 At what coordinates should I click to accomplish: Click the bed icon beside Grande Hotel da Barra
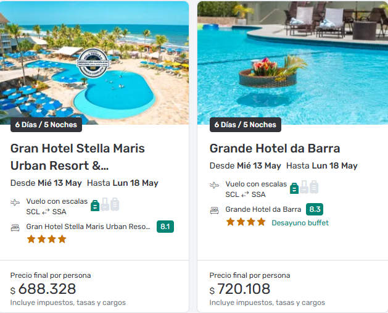[215, 210]
